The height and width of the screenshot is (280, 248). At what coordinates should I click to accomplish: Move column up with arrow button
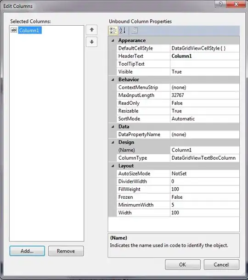click(92, 30)
